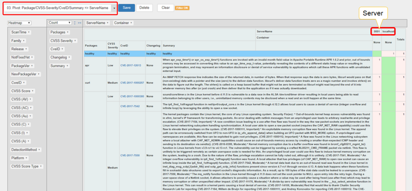Open ServerName attribute filter triangle
The height and width of the screenshot is (191, 412).
click(108, 23)
